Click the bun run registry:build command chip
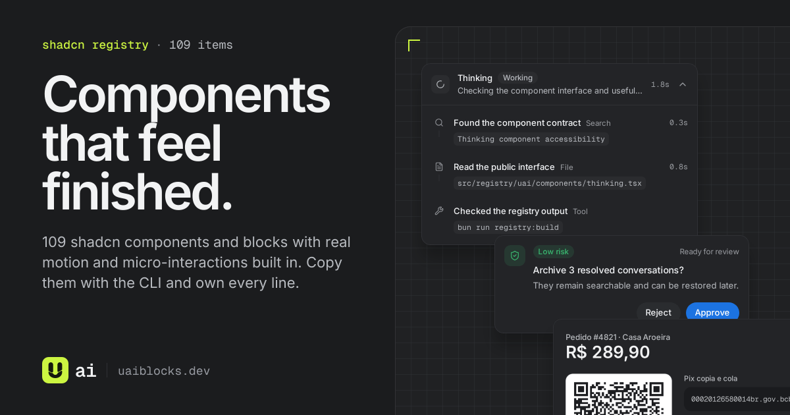Screen dimensions: 790x415 click(508, 227)
